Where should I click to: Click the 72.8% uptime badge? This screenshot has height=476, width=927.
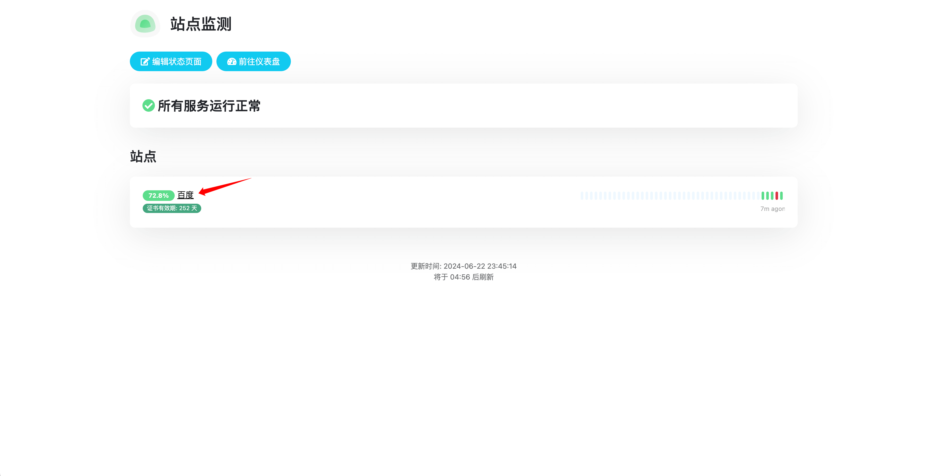158,195
